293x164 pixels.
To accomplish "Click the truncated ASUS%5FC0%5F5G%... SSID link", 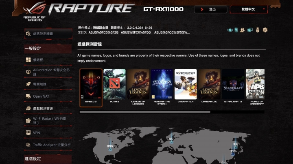I will [x=172, y=32].
